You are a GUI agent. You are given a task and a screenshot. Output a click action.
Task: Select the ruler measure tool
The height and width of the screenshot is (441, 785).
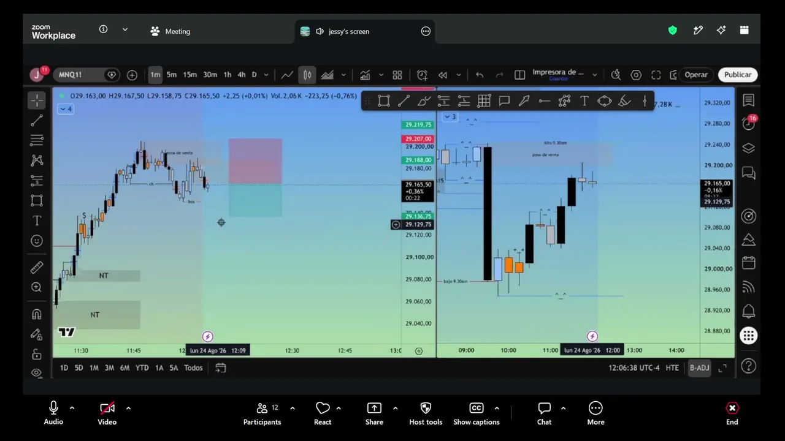coord(37,268)
